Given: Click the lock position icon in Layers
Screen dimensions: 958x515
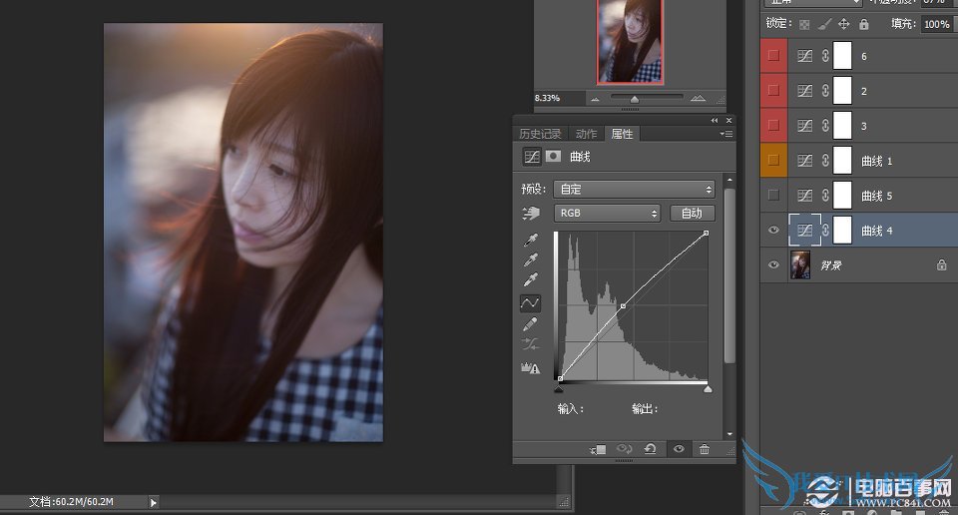Looking at the screenshot, I should (844, 24).
